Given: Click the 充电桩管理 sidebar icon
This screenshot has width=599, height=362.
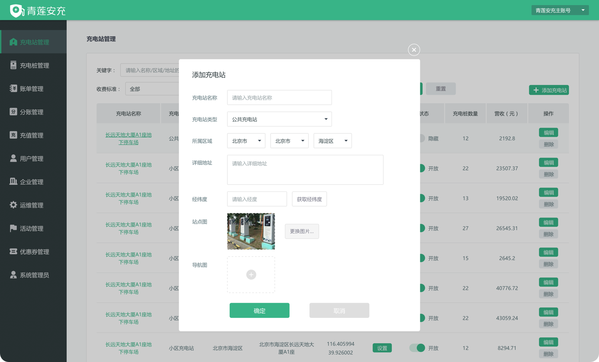Looking at the screenshot, I should coord(13,65).
